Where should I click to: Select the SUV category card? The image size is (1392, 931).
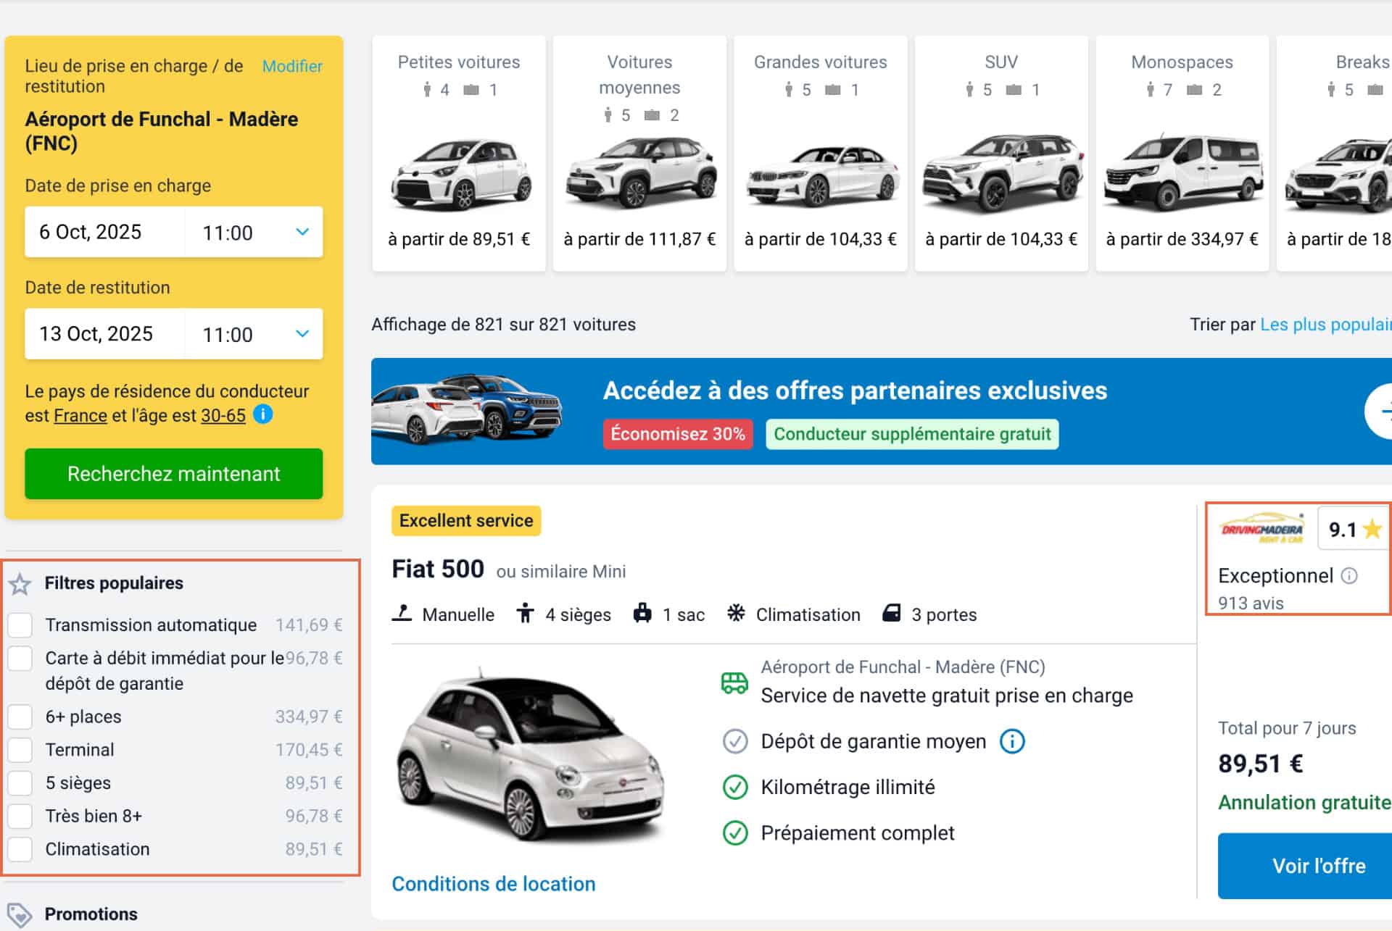click(x=1001, y=154)
